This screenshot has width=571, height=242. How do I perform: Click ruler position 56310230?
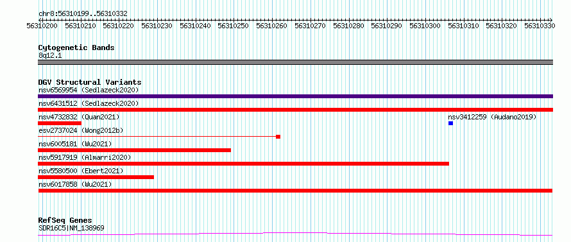tap(157, 26)
